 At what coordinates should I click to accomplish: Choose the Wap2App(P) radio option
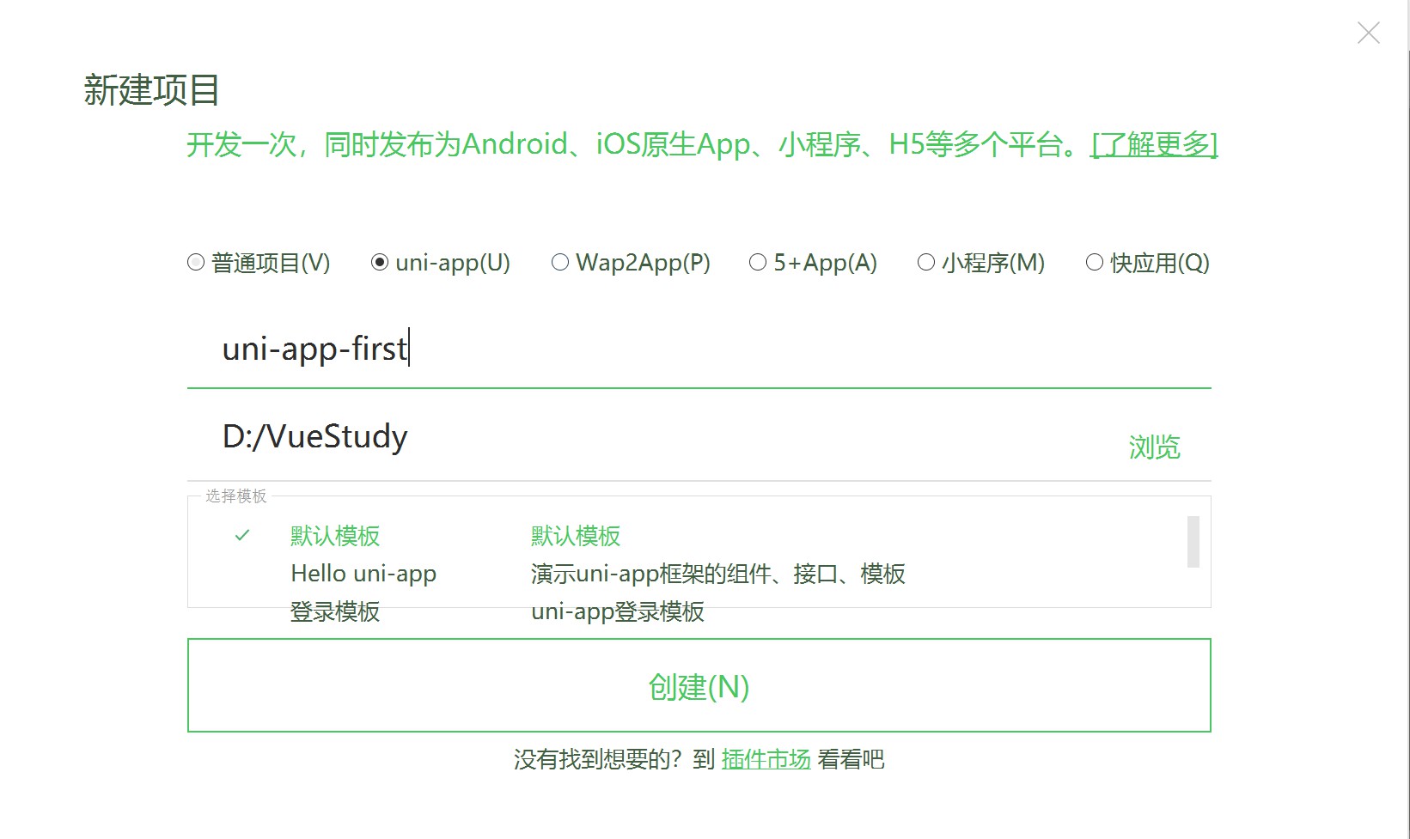click(x=560, y=263)
